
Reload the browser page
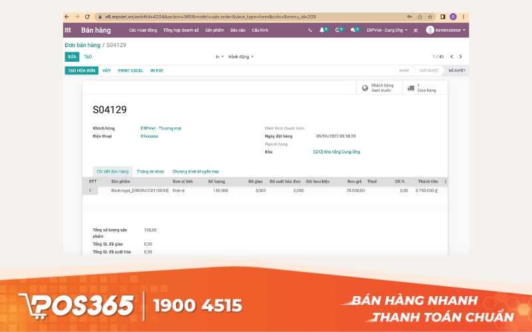87,17
